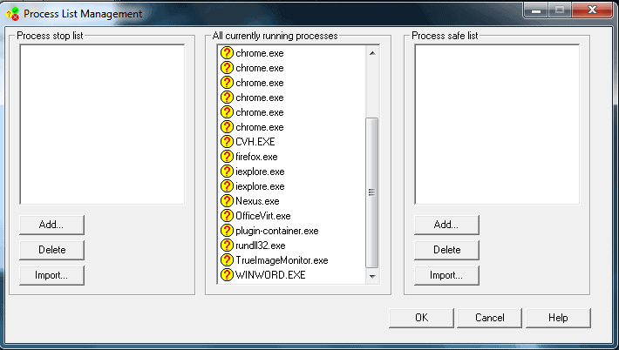
Task: Click the question mark icon beside CVH.EXE
Action: coord(227,142)
